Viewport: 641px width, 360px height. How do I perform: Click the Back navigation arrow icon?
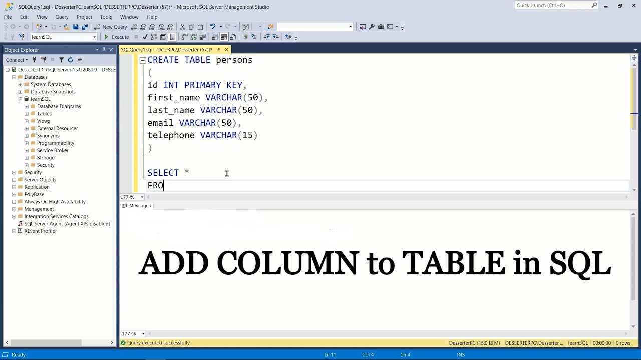[x=13, y=27]
